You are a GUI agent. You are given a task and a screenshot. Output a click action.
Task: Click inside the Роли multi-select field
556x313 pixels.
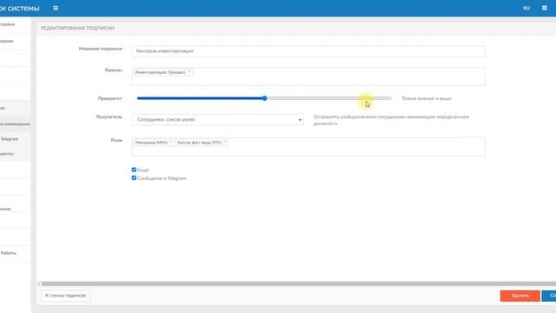click(308, 147)
